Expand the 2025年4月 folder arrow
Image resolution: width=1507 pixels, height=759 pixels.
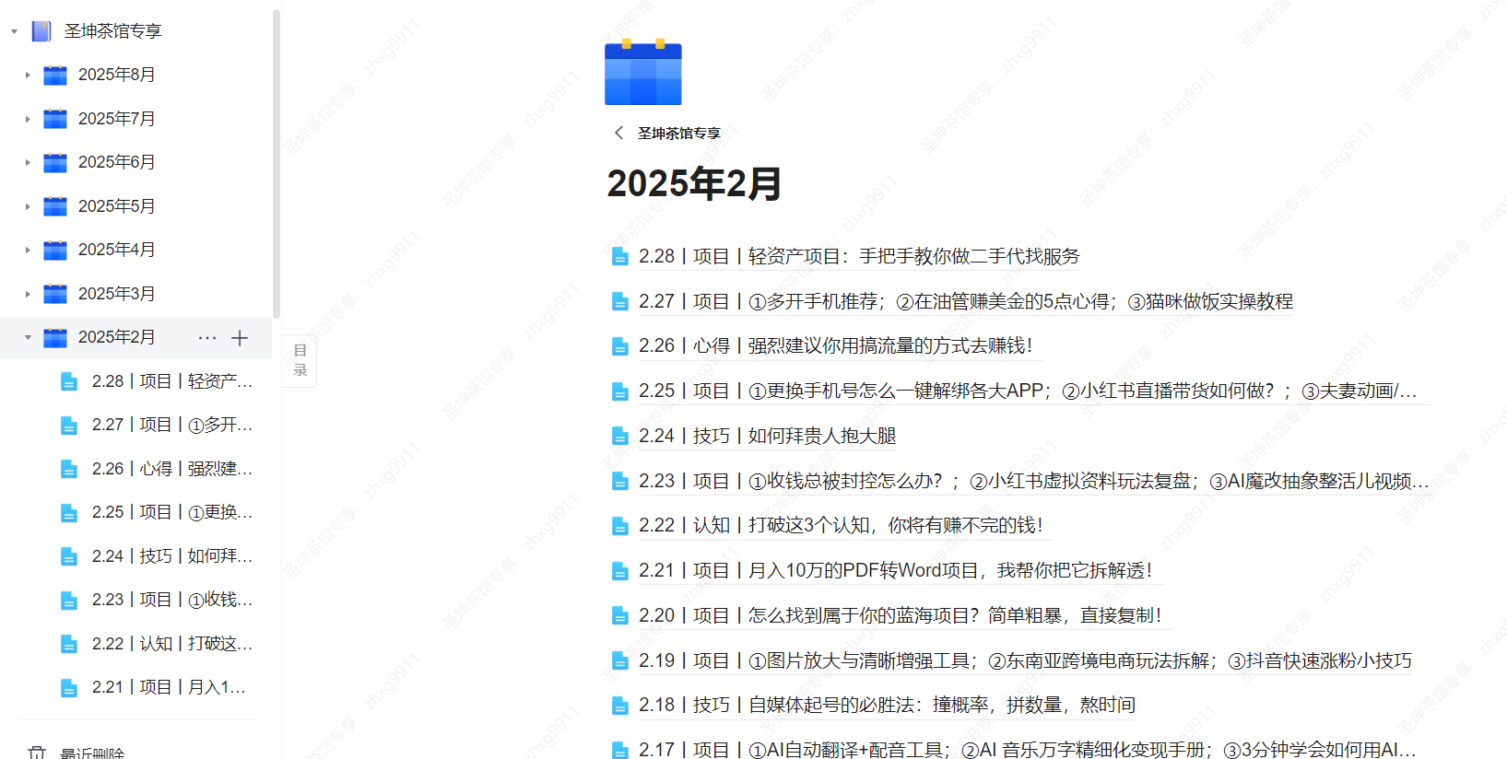tap(28, 250)
